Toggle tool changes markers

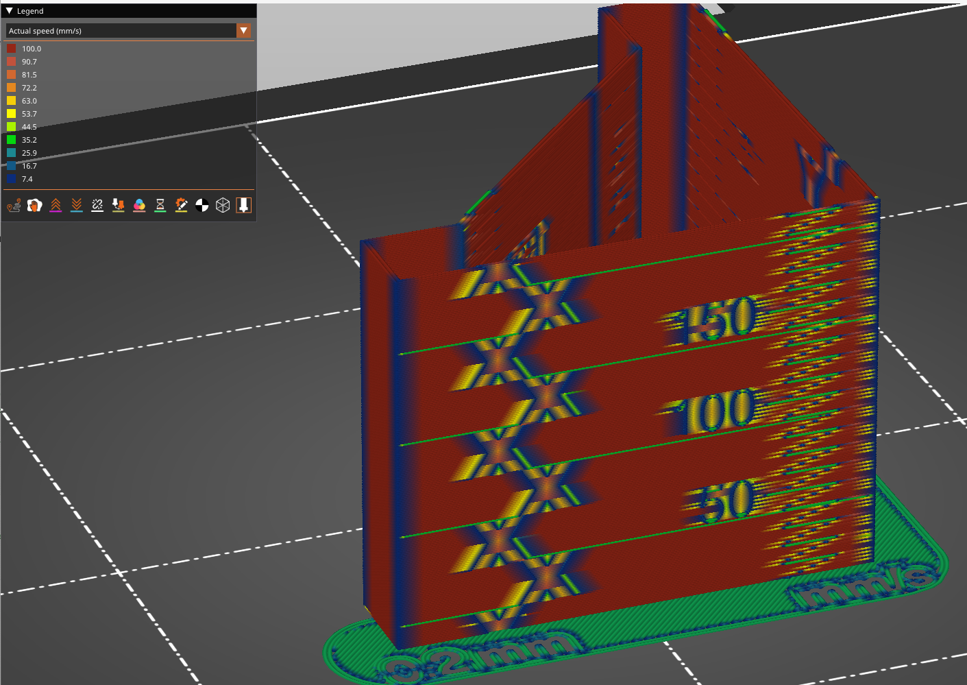[118, 204]
